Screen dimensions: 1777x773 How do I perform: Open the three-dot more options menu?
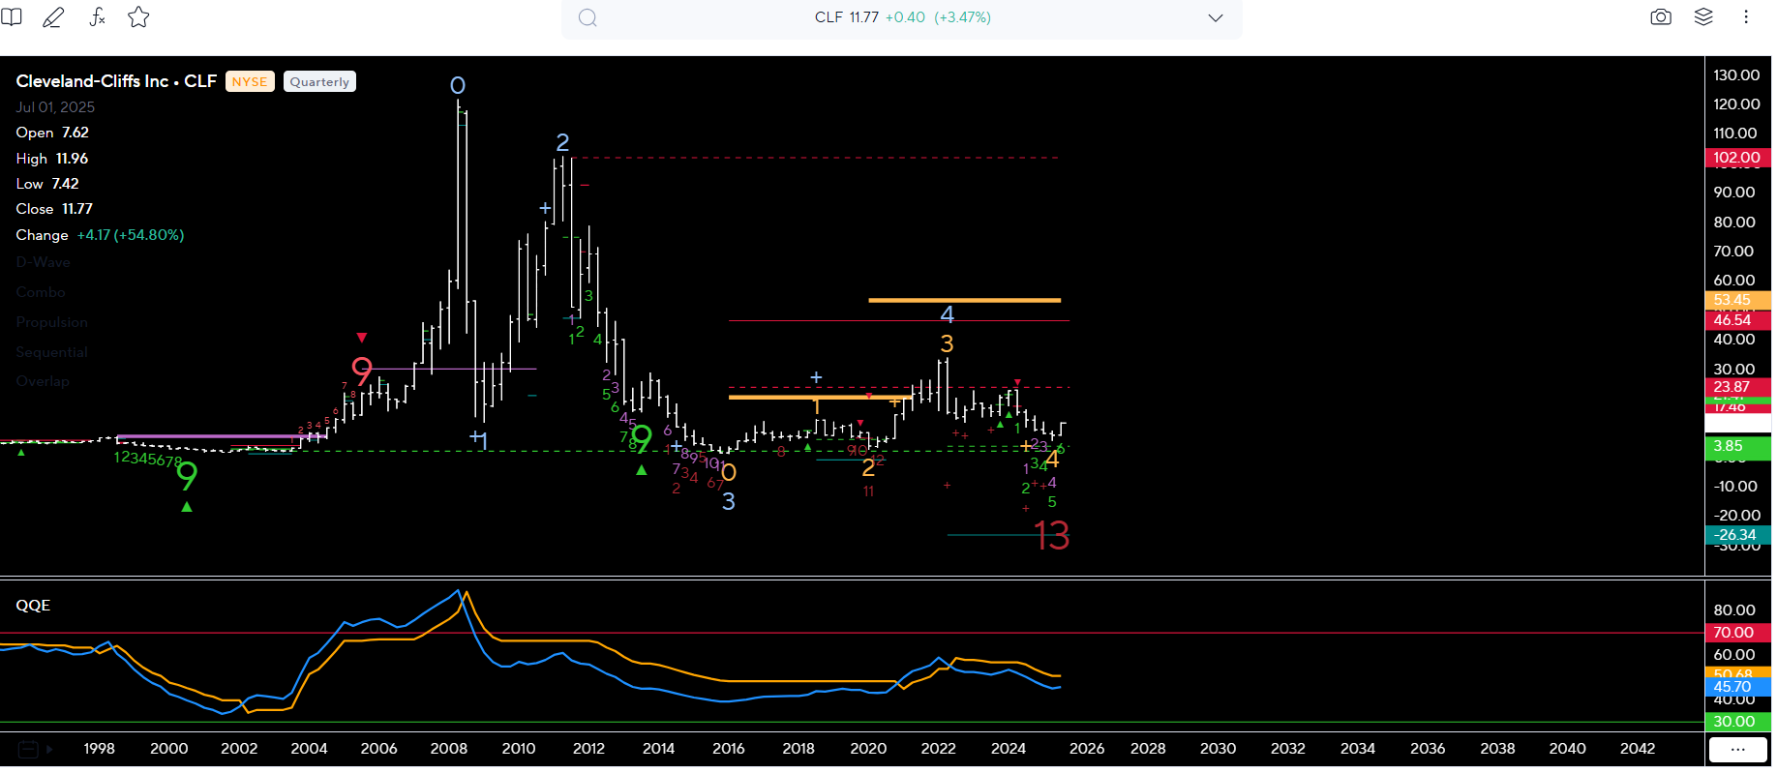pos(1746,17)
